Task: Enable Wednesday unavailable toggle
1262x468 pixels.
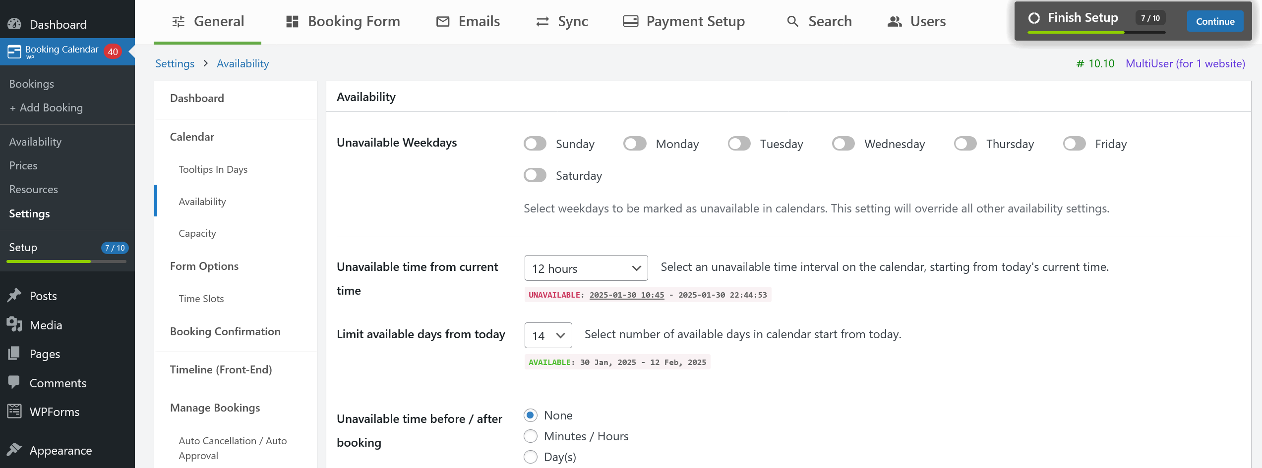Action: coord(843,144)
